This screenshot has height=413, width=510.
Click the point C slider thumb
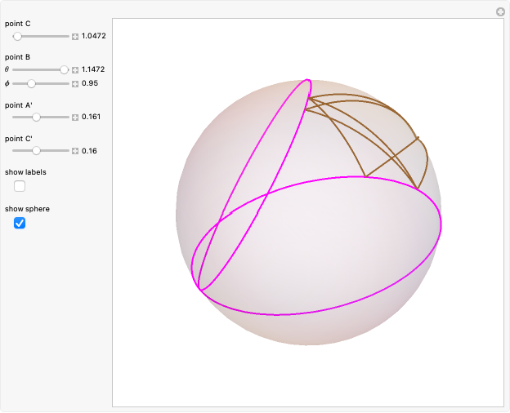coord(17,37)
